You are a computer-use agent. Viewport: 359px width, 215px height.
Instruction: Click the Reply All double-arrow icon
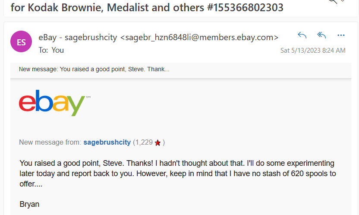click(x=321, y=35)
